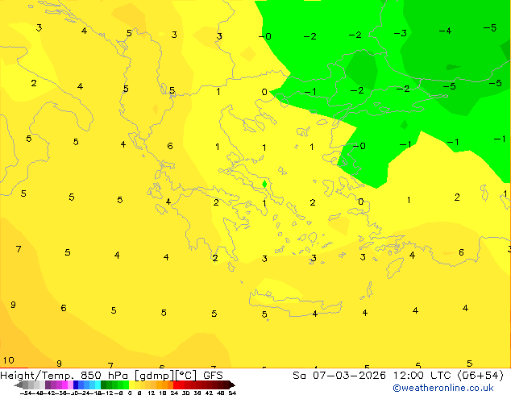This screenshot has width=511, height=395.
Task: Click the bright yellow legend swatch at 0
Action: (131, 385)
